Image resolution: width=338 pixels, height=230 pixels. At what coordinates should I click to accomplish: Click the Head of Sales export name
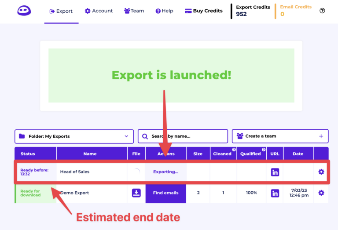pyautogui.click(x=75, y=172)
